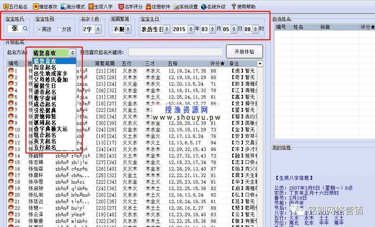Choose 出生地或家乡 in the method list

(54, 73)
